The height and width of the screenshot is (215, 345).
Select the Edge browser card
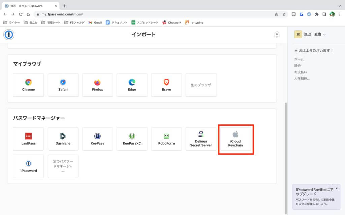[x=132, y=85]
